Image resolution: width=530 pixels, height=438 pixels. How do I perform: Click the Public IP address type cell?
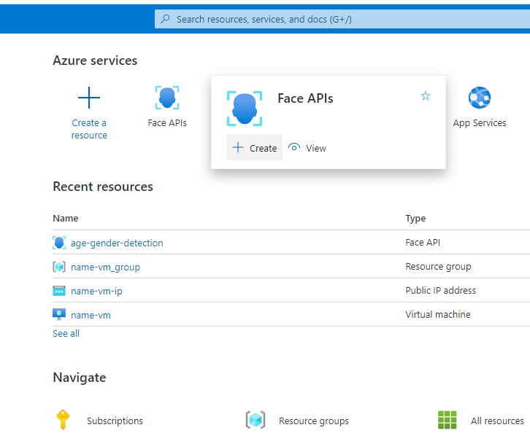click(x=440, y=290)
